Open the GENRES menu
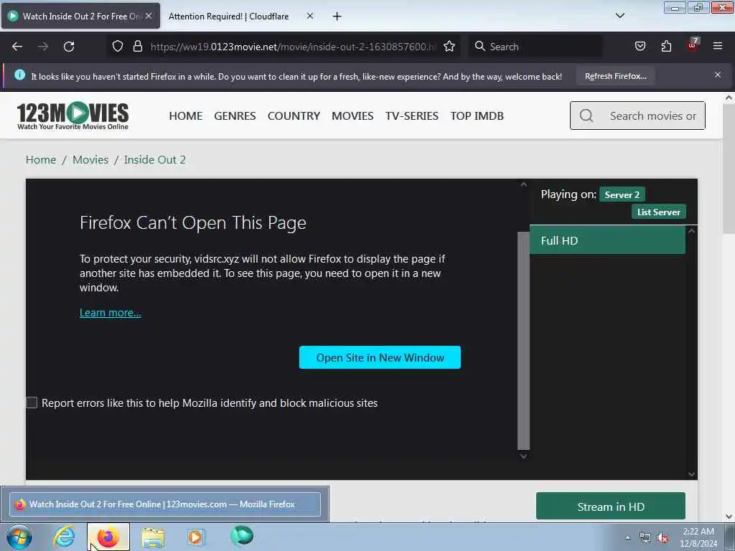The image size is (735, 551). 235,116
